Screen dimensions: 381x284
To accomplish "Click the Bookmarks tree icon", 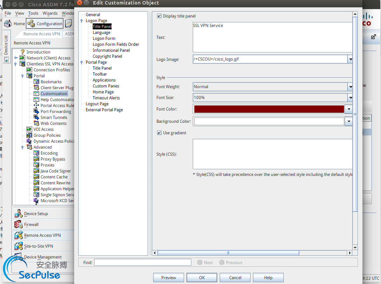I will [x=36, y=81].
